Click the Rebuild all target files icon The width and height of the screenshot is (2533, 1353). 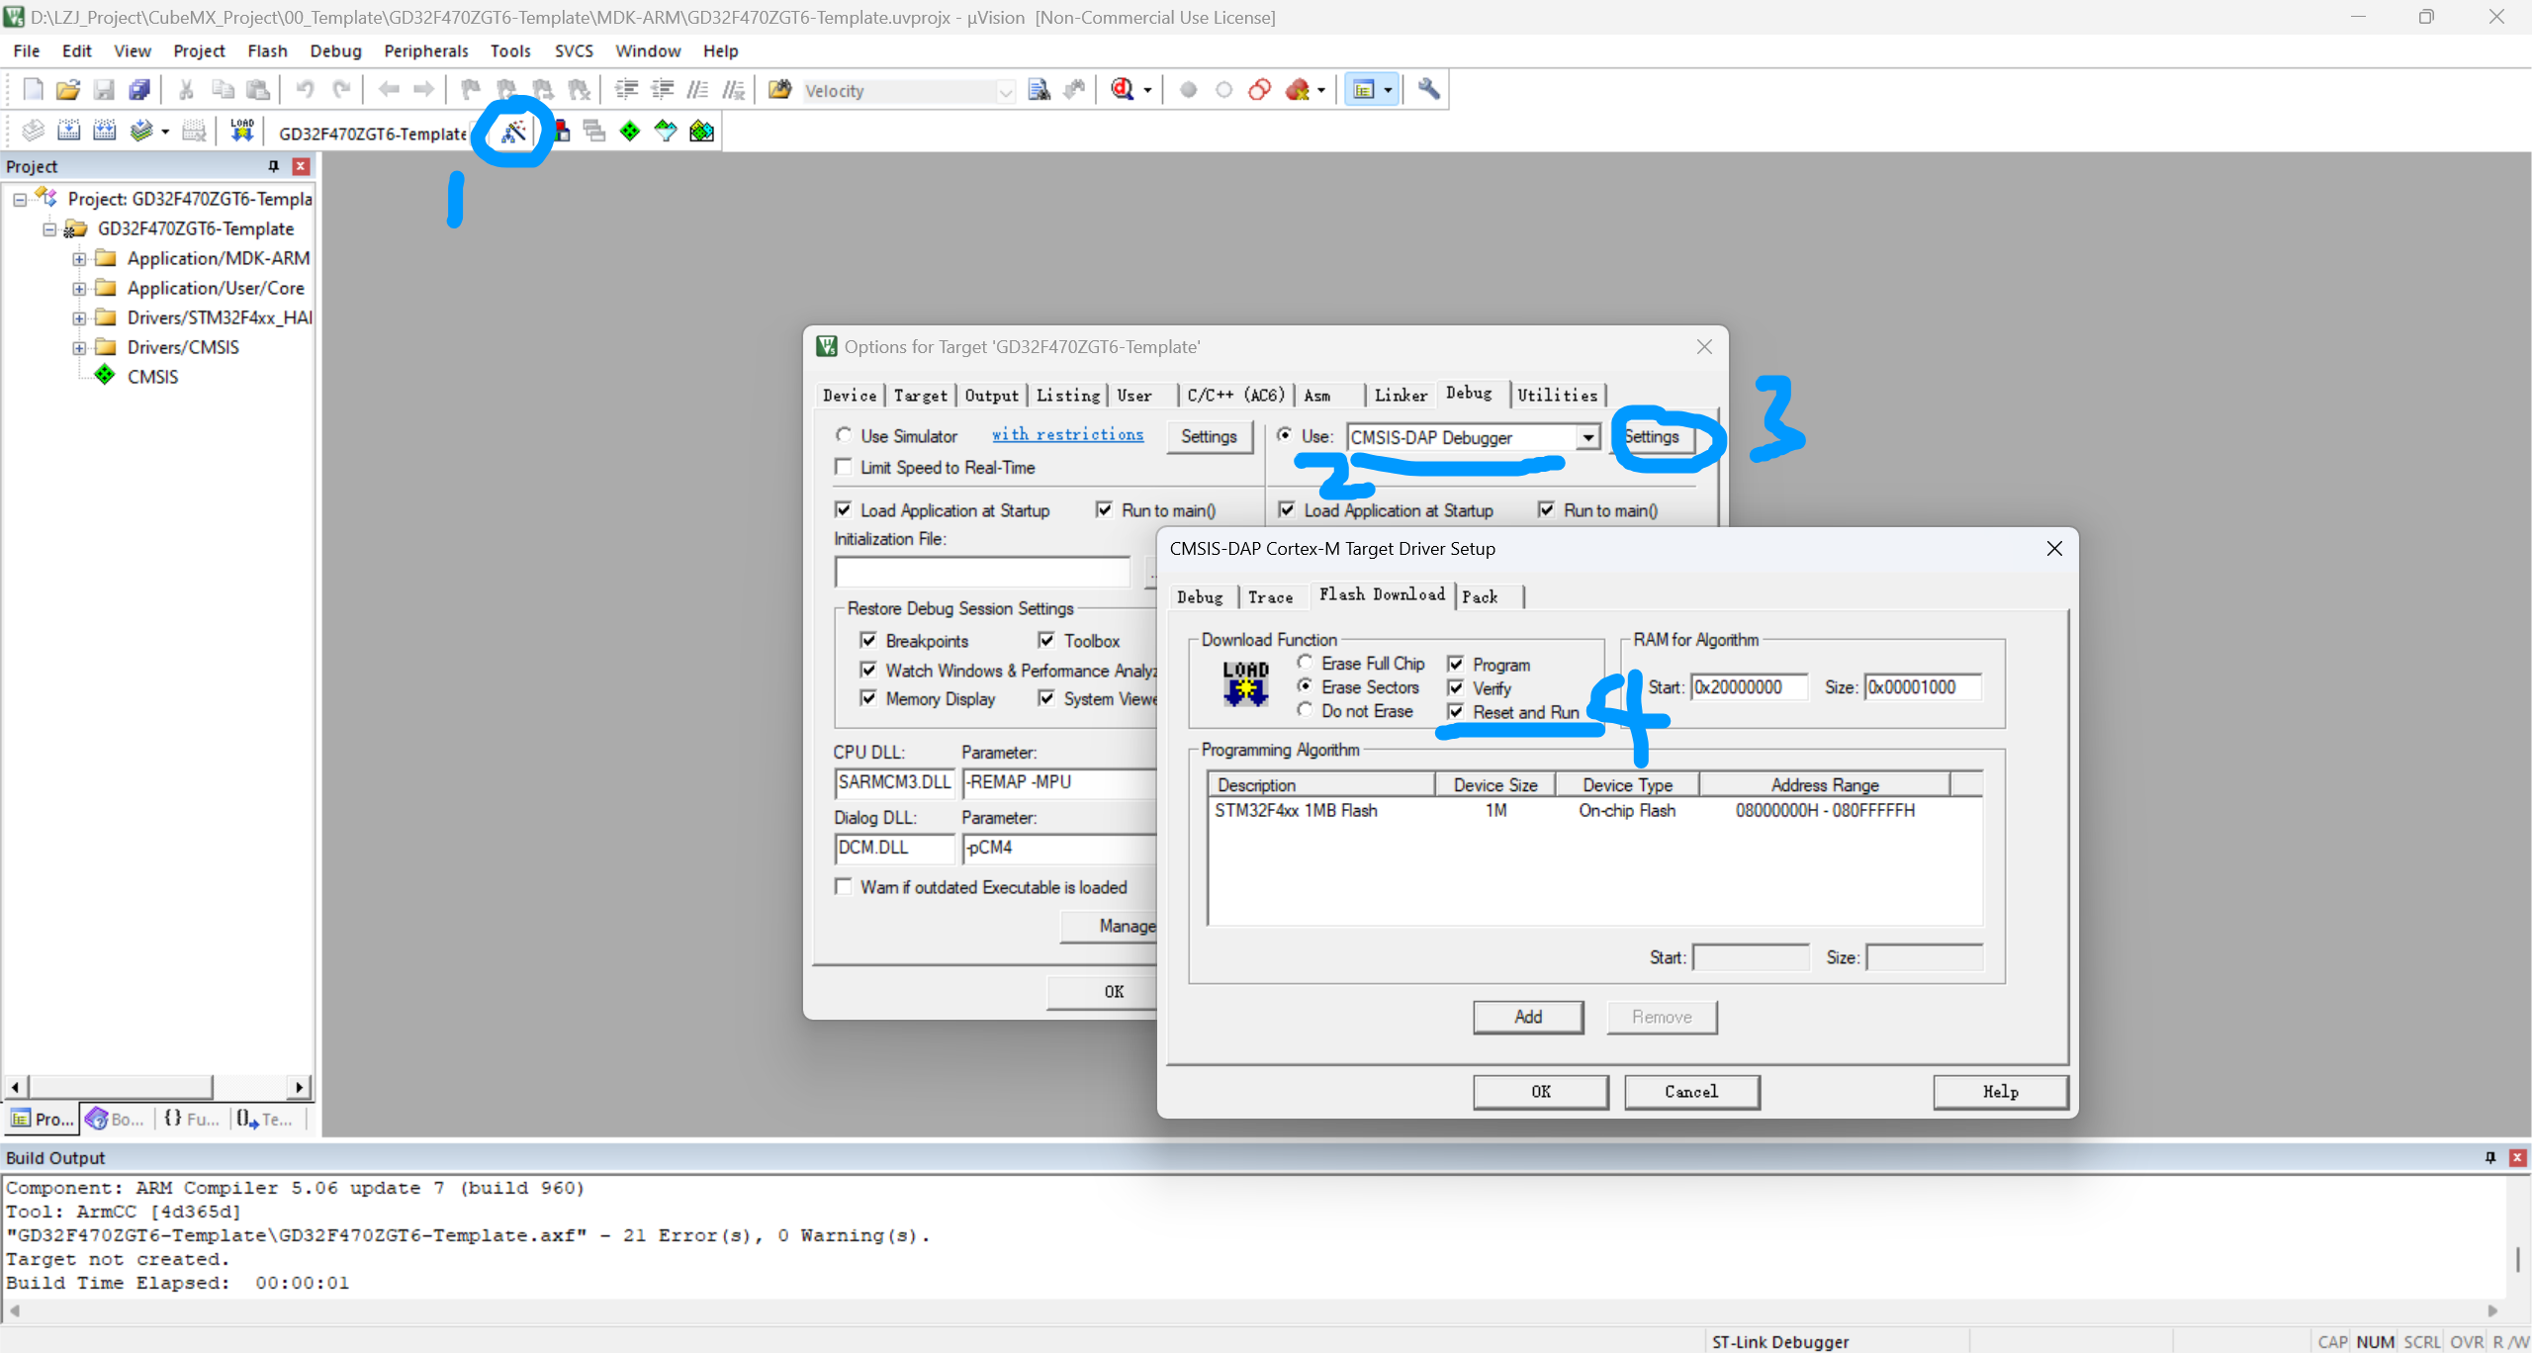104,132
